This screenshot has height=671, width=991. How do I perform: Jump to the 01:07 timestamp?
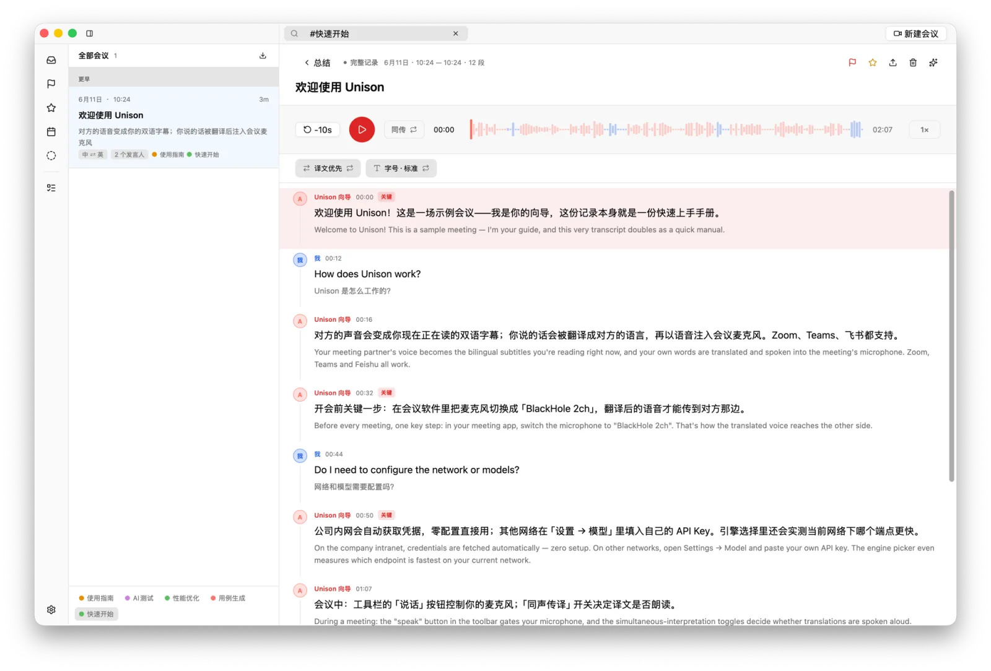[x=364, y=589]
